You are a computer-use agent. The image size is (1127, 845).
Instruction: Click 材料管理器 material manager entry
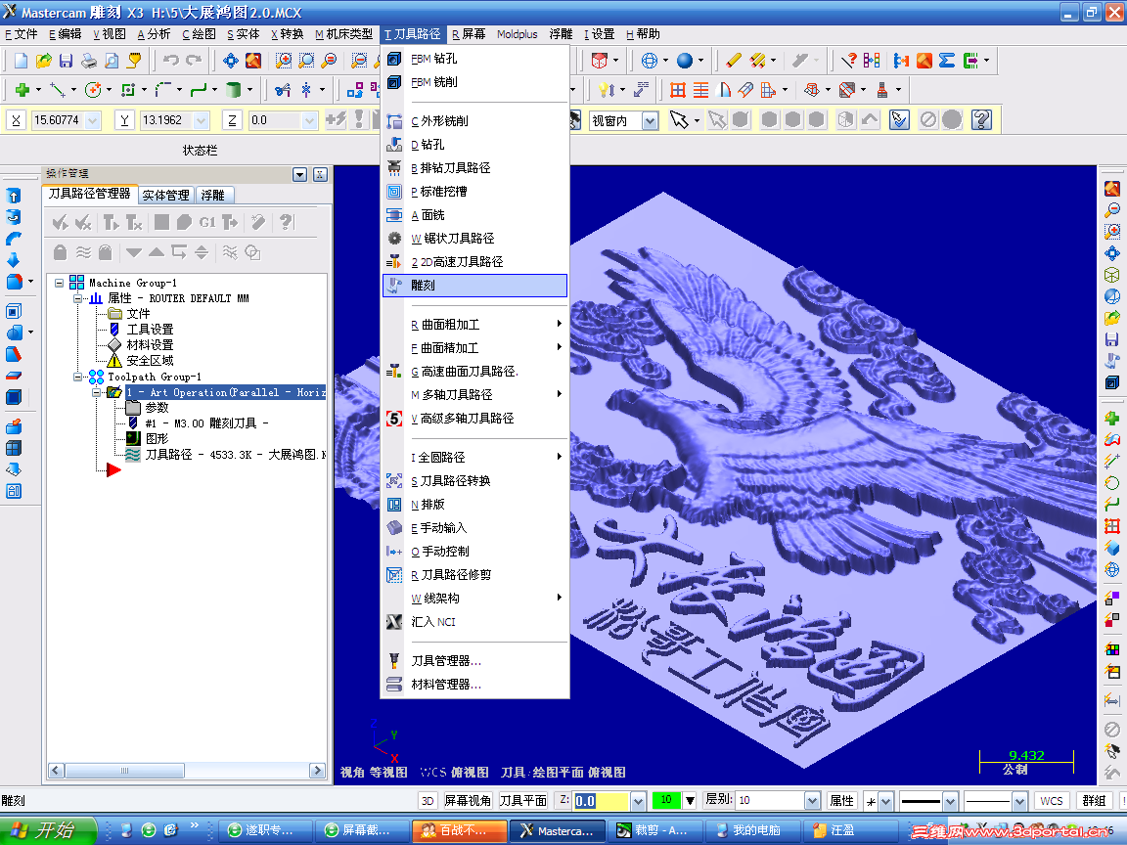point(475,684)
